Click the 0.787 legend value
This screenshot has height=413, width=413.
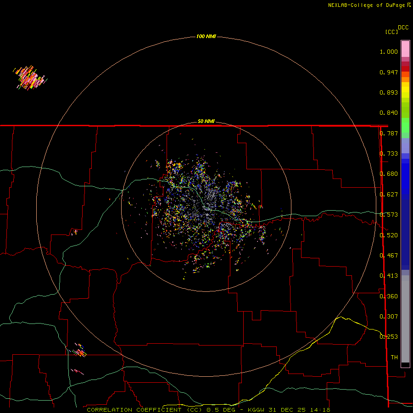coord(389,133)
